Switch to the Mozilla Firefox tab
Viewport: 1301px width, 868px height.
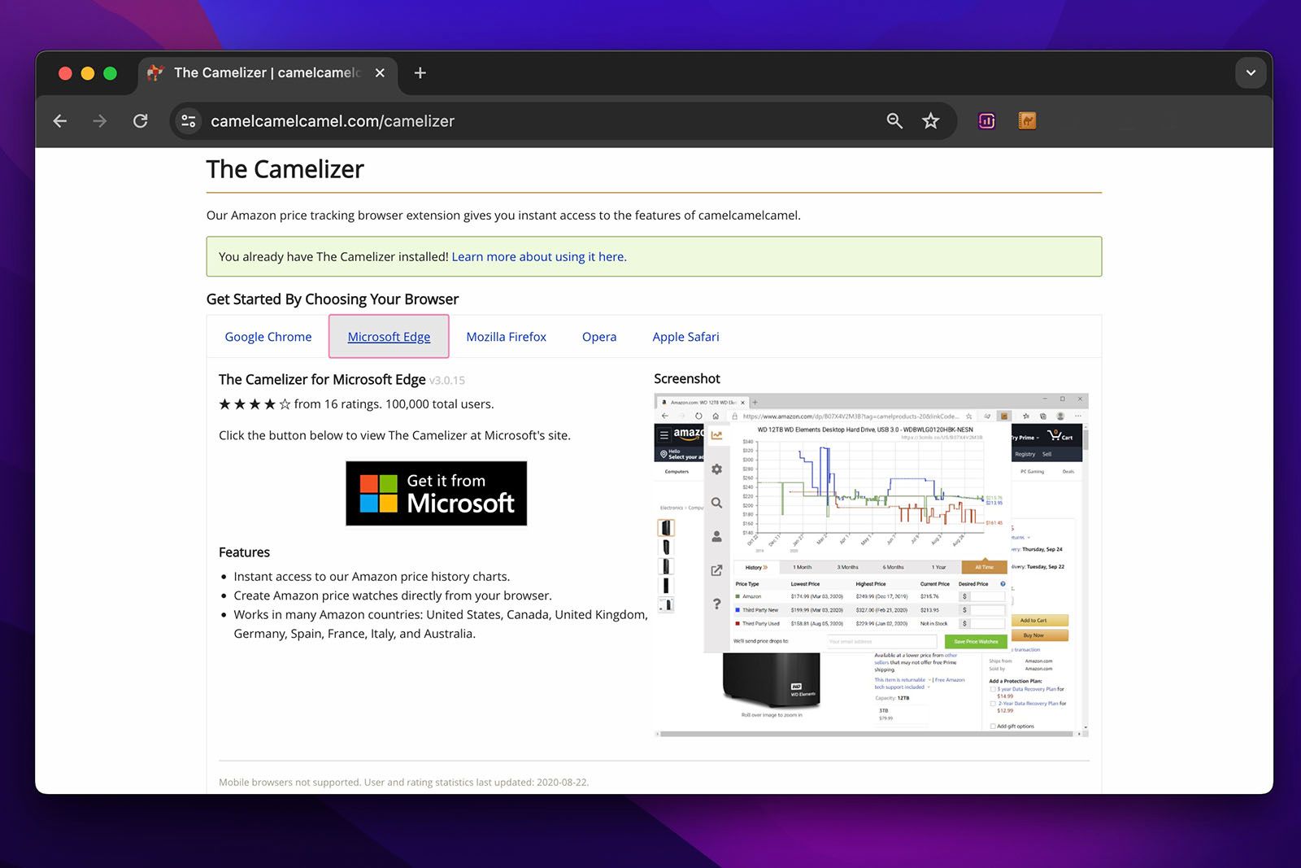(x=506, y=337)
